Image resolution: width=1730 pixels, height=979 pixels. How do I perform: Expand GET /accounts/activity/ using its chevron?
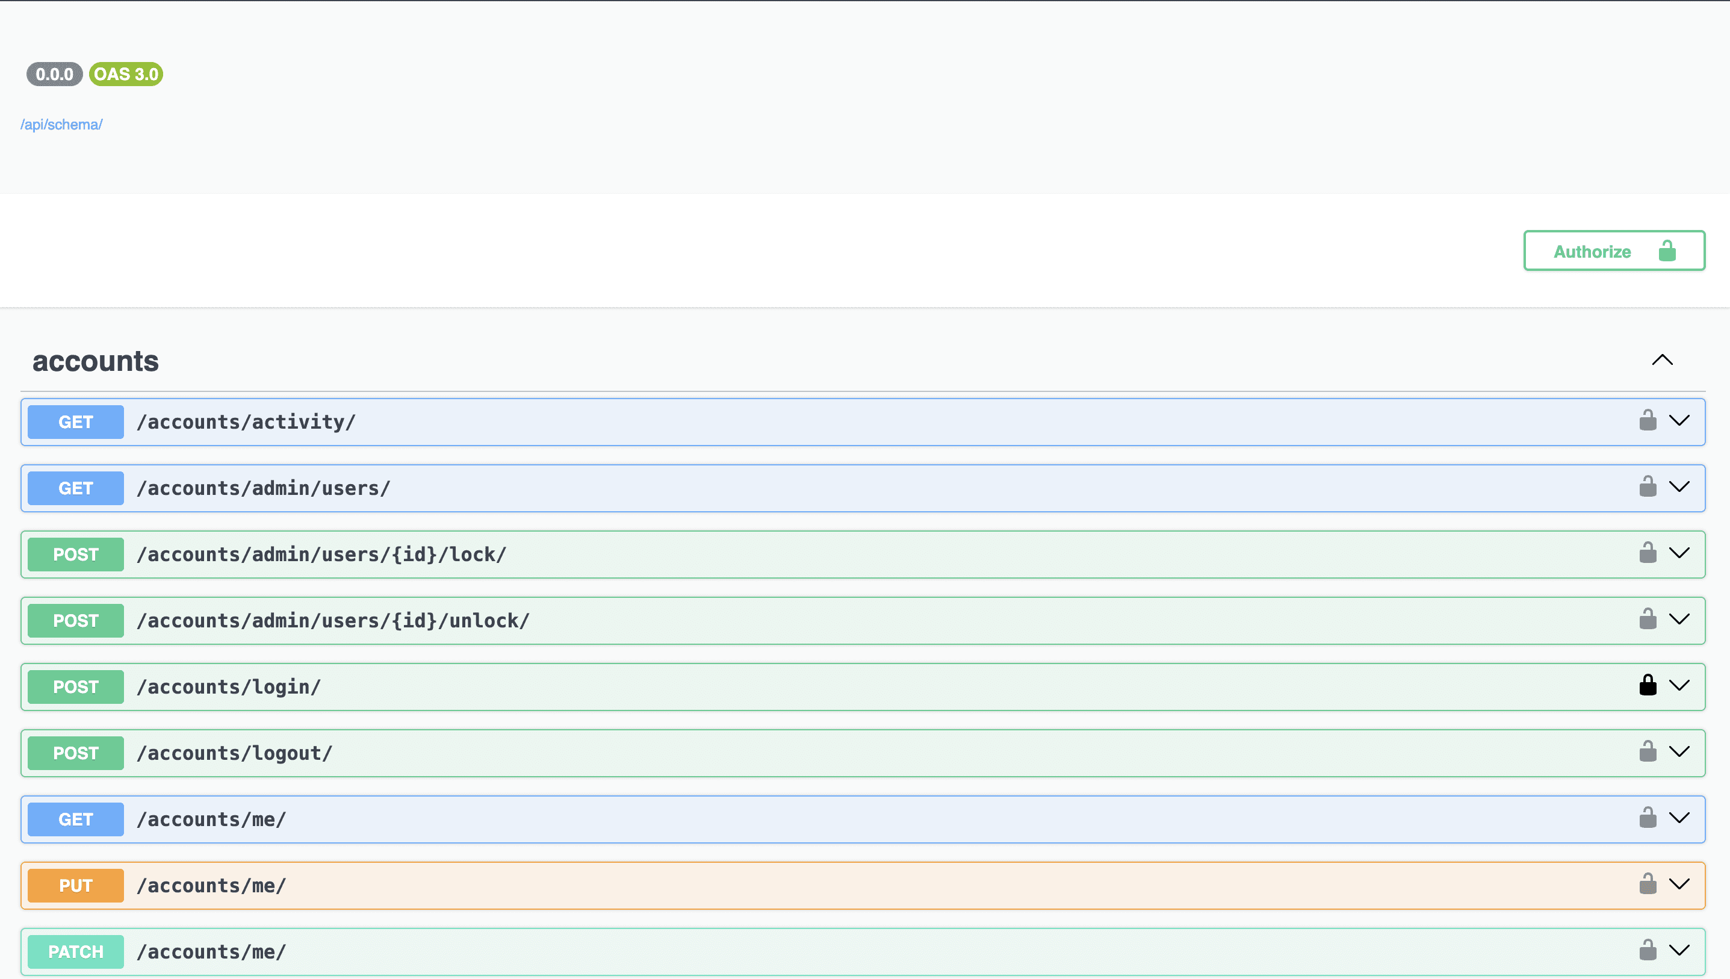(x=1679, y=421)
